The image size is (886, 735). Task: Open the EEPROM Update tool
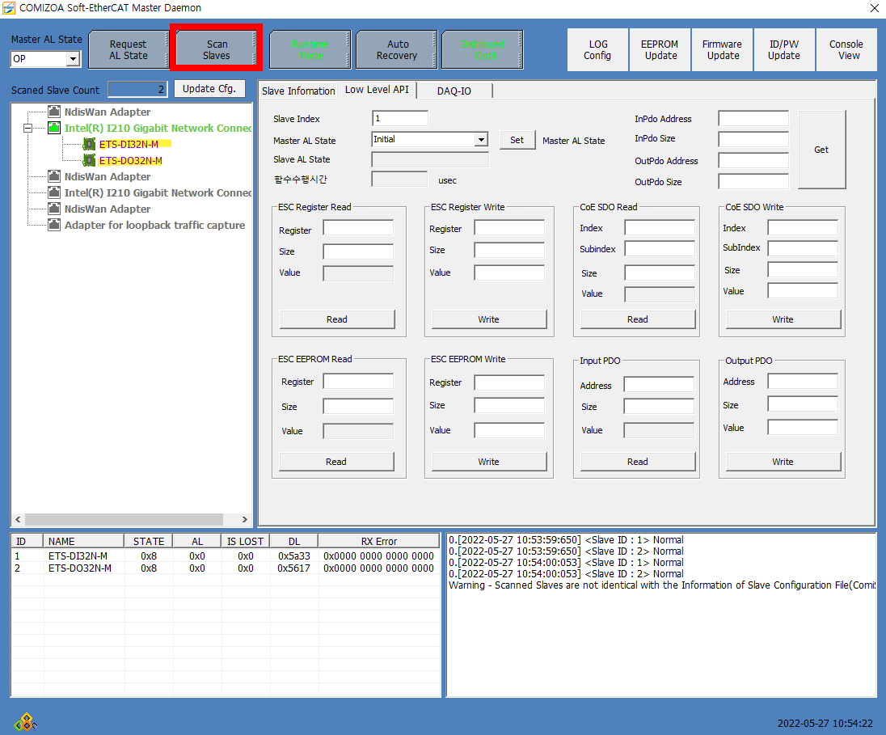coord(660,50)
